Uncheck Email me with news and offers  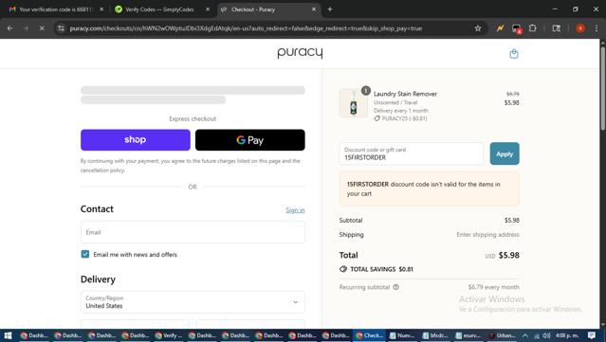click(x=85, y=254)
